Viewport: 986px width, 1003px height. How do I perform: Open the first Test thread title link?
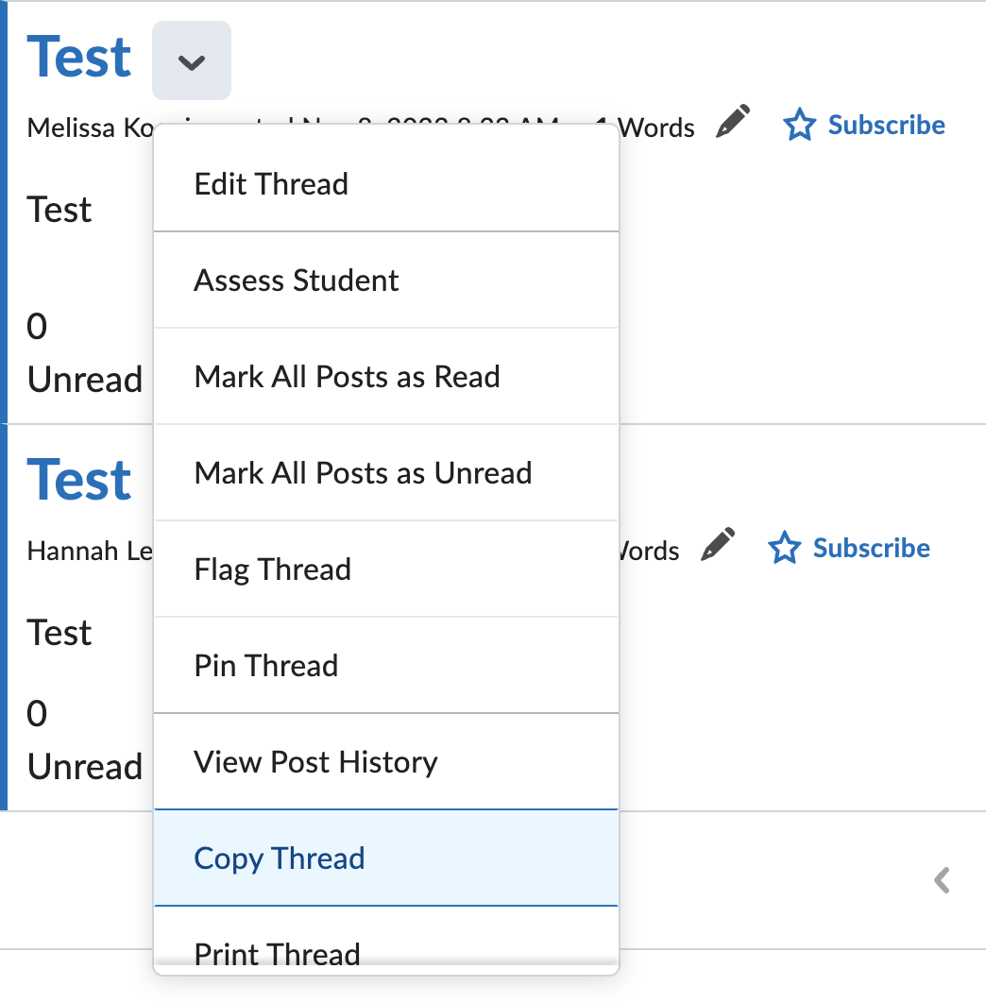tap(79, 58)
